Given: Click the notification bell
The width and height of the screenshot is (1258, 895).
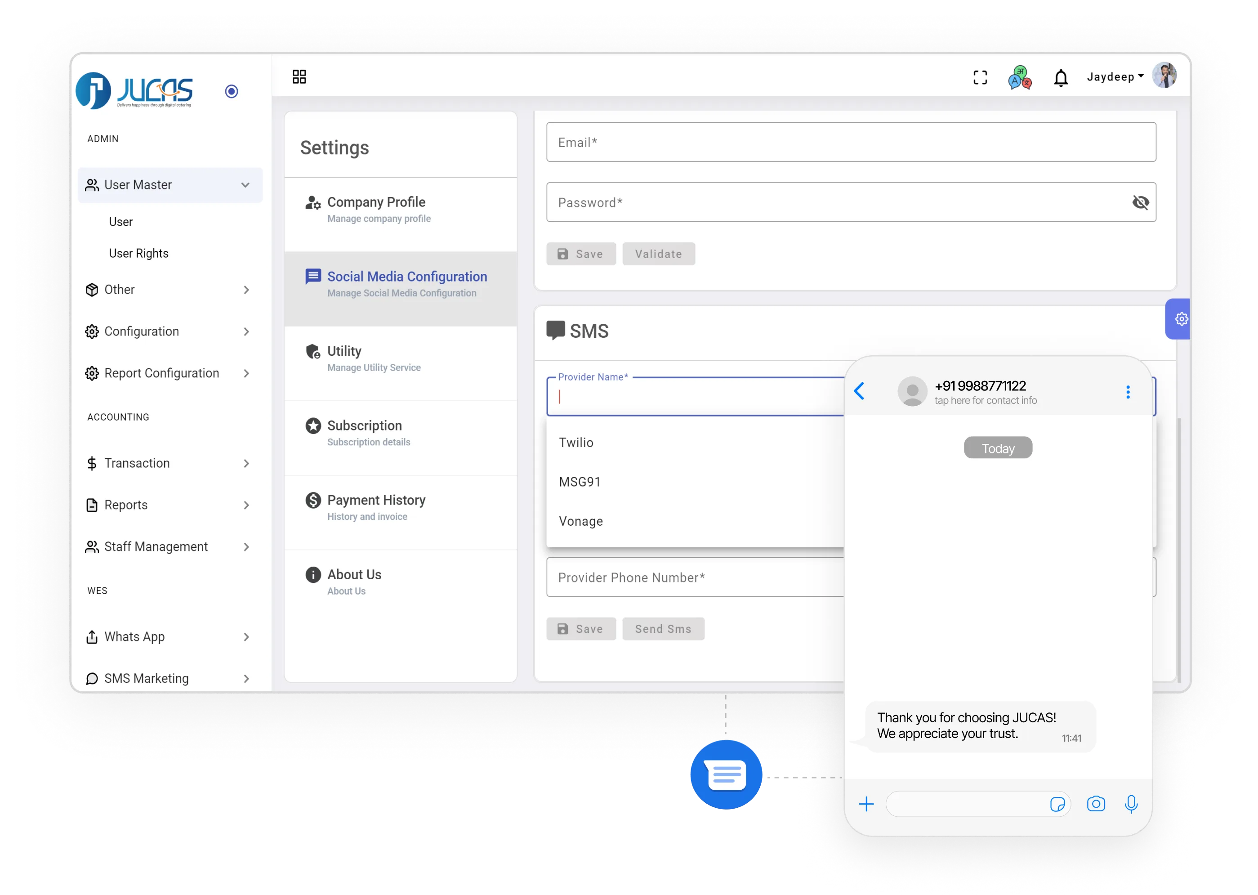Looking at the screenshot, I should click(x=1060, y=77).
